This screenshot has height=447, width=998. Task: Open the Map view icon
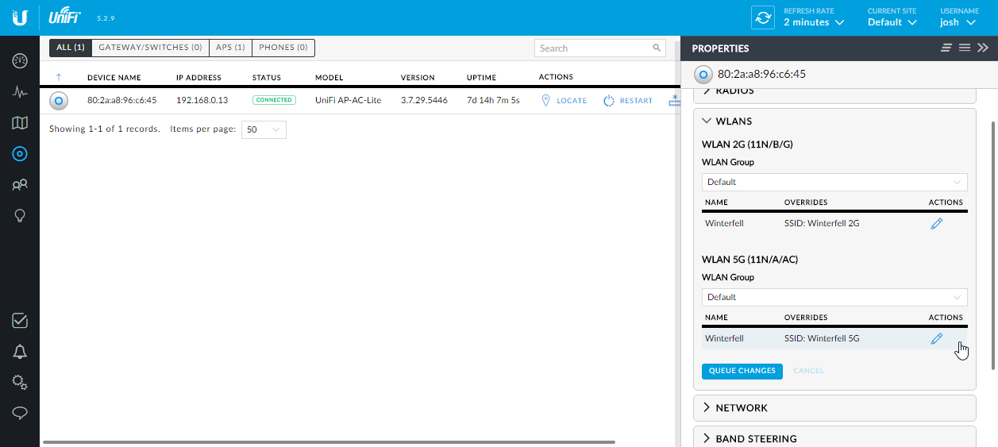pos(20,123)
